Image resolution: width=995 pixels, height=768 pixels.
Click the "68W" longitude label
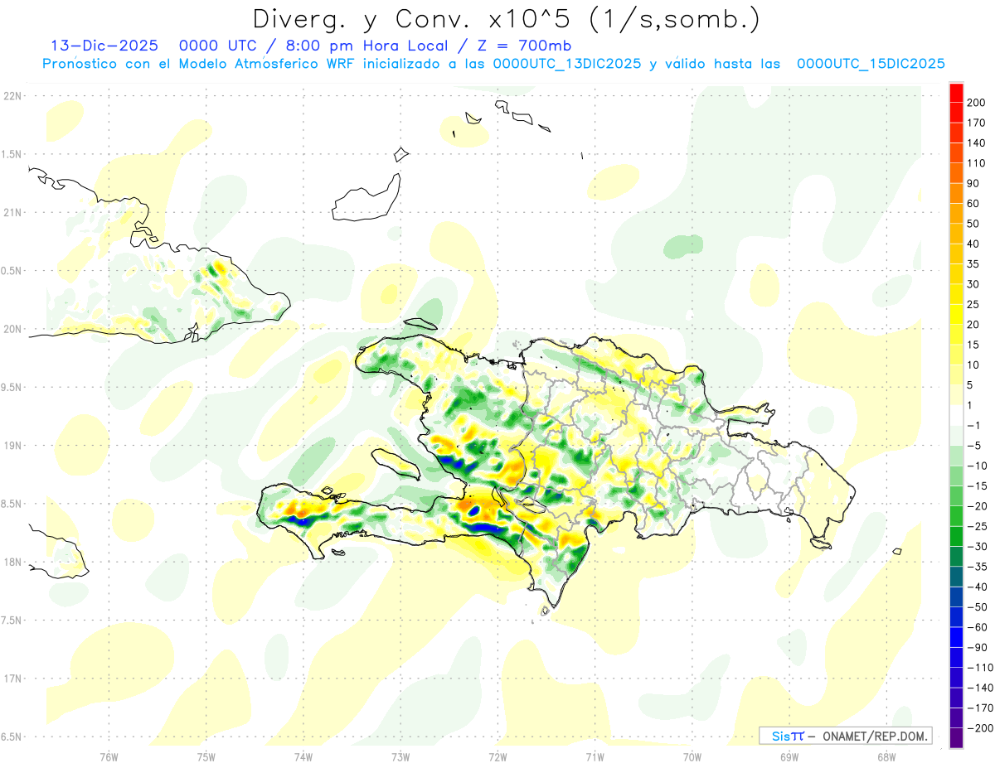coord(886,756)
